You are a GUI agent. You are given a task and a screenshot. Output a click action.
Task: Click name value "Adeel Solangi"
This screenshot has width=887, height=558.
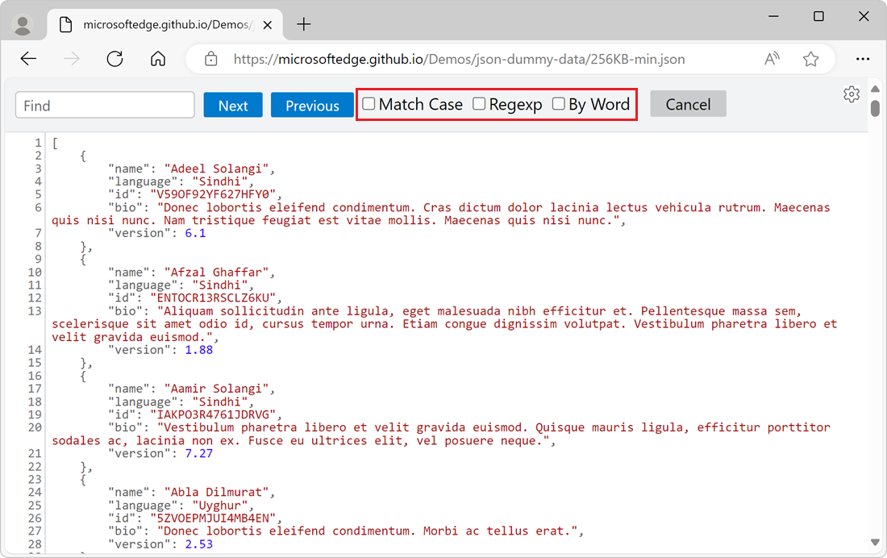(216, 169)
